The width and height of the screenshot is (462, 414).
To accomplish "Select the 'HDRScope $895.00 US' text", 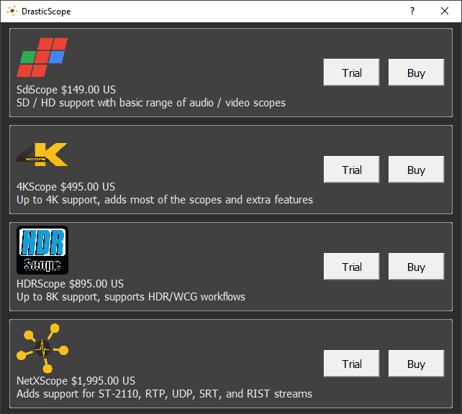I will coord(70,284).
